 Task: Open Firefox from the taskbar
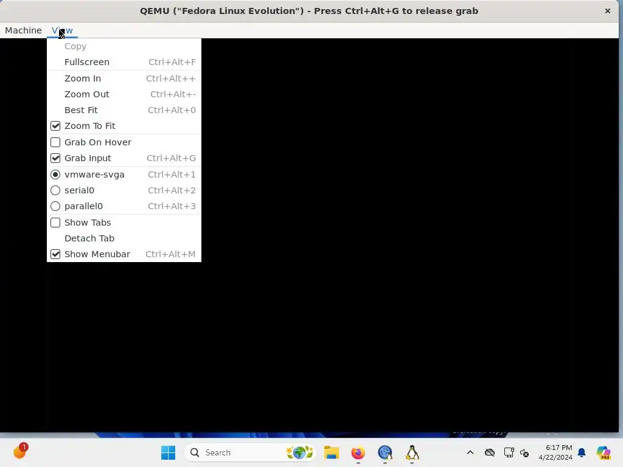click(358, 452)
